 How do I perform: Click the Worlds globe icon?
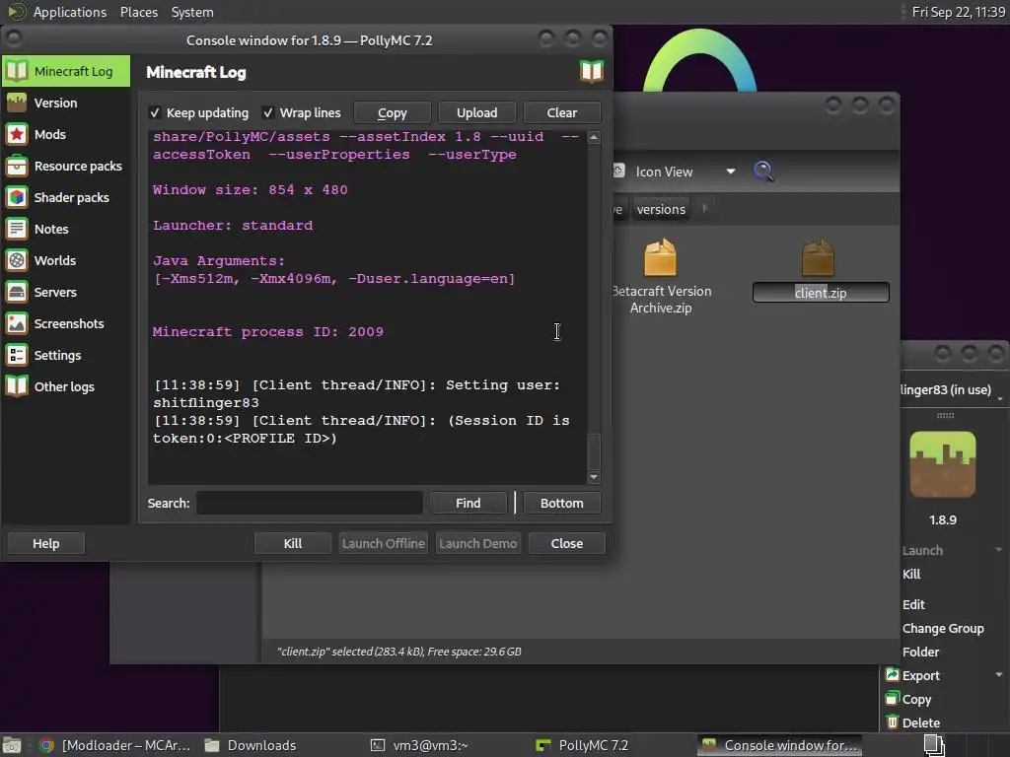(x=17, y=260)
